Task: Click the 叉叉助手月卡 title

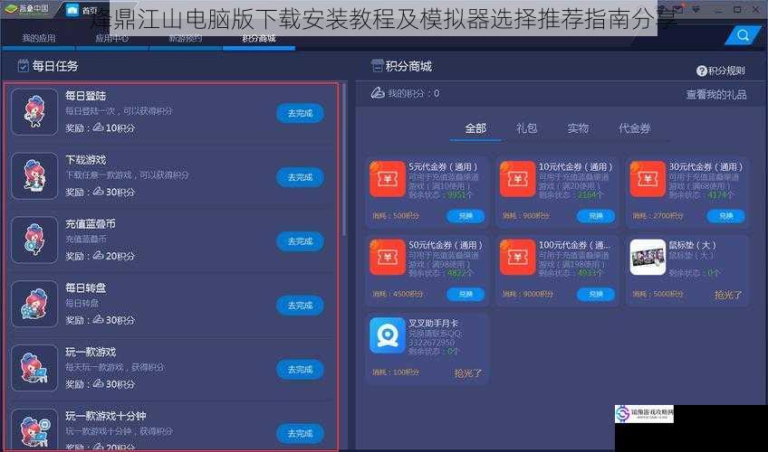Action: tap(434, 323)
